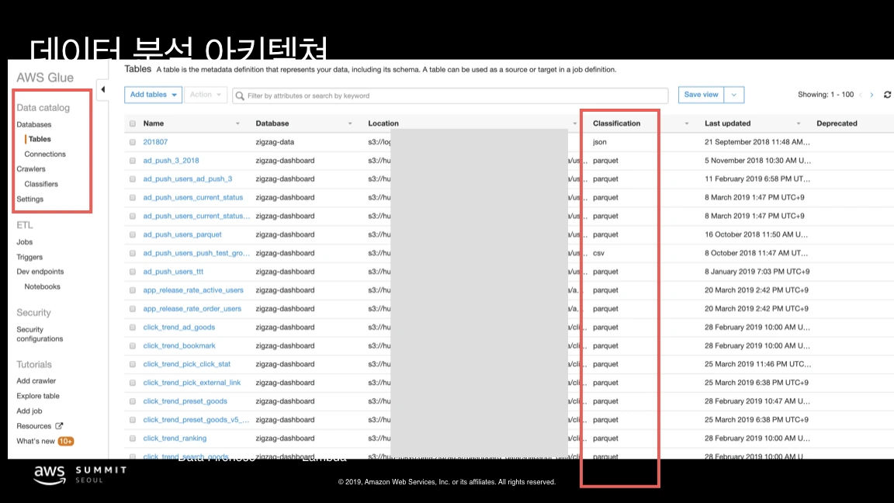Open Connections in the sidebar
This screenshot has height=503, width=894.
pos(44,154)
